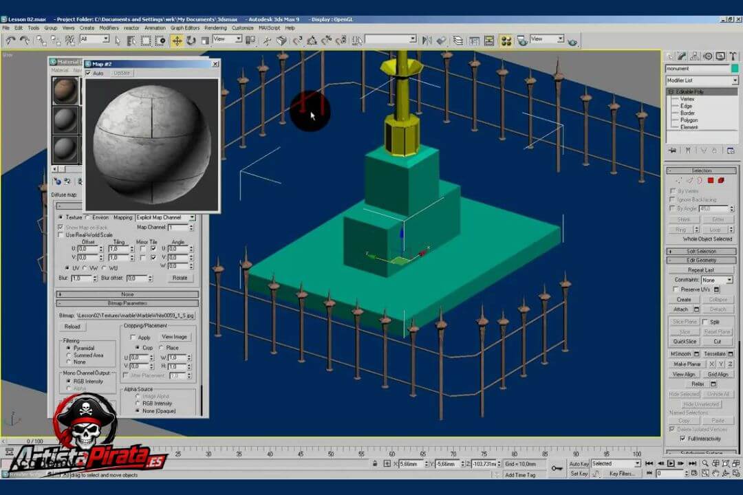Switch to the Motion command panel tab
The width and height of the screenshot is (743, 495).
(707, 56)
